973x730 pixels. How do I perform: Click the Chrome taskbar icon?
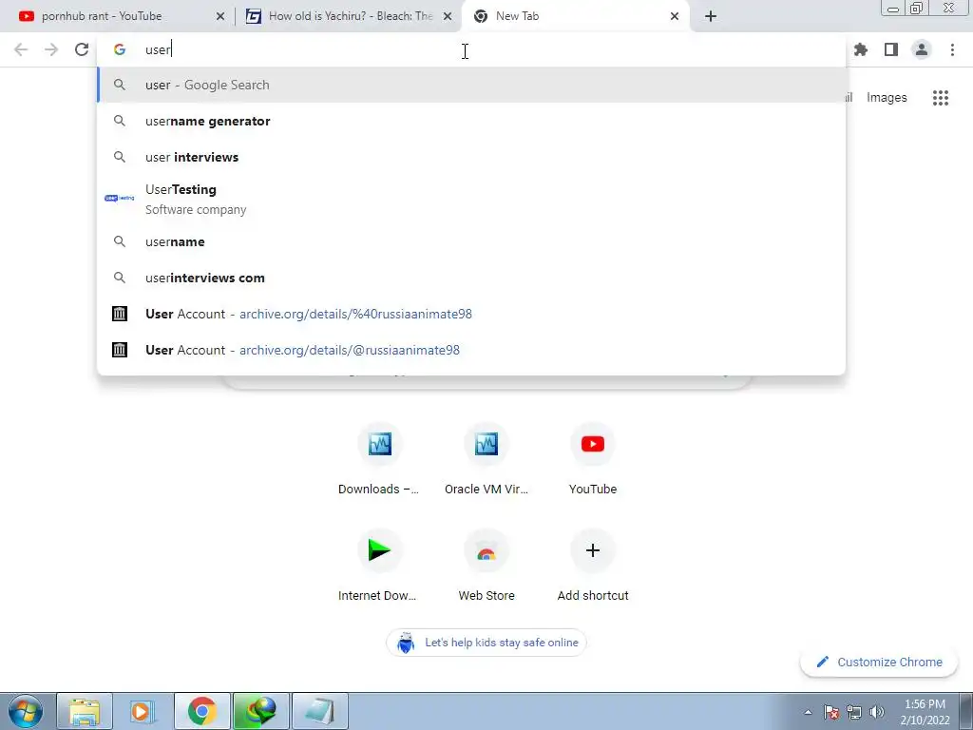(201, 711)
